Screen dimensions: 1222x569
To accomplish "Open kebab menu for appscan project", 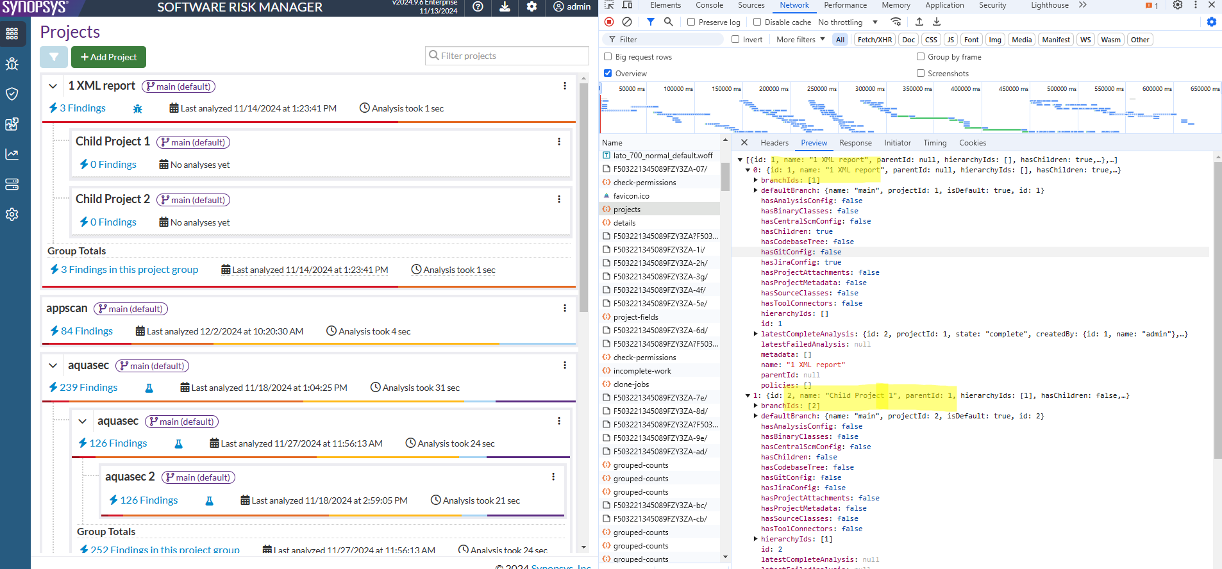I will (565, 308).
